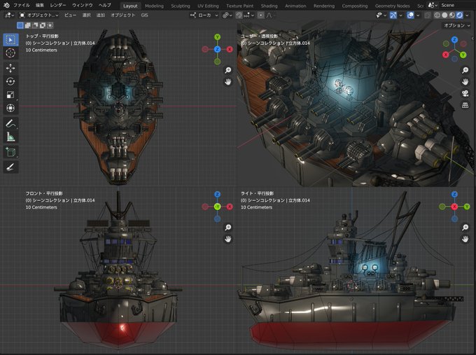Open proportional editing falloff dropdown
The width and height of the screenshot is (476, 355).
(x=269, y=15)
